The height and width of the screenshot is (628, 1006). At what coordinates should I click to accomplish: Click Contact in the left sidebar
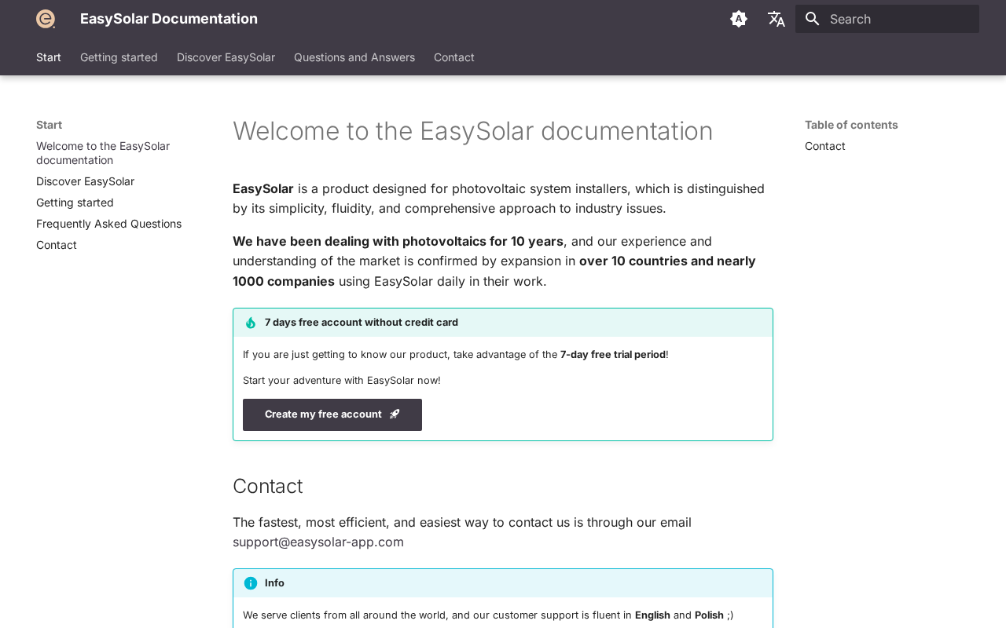point(57,245)
